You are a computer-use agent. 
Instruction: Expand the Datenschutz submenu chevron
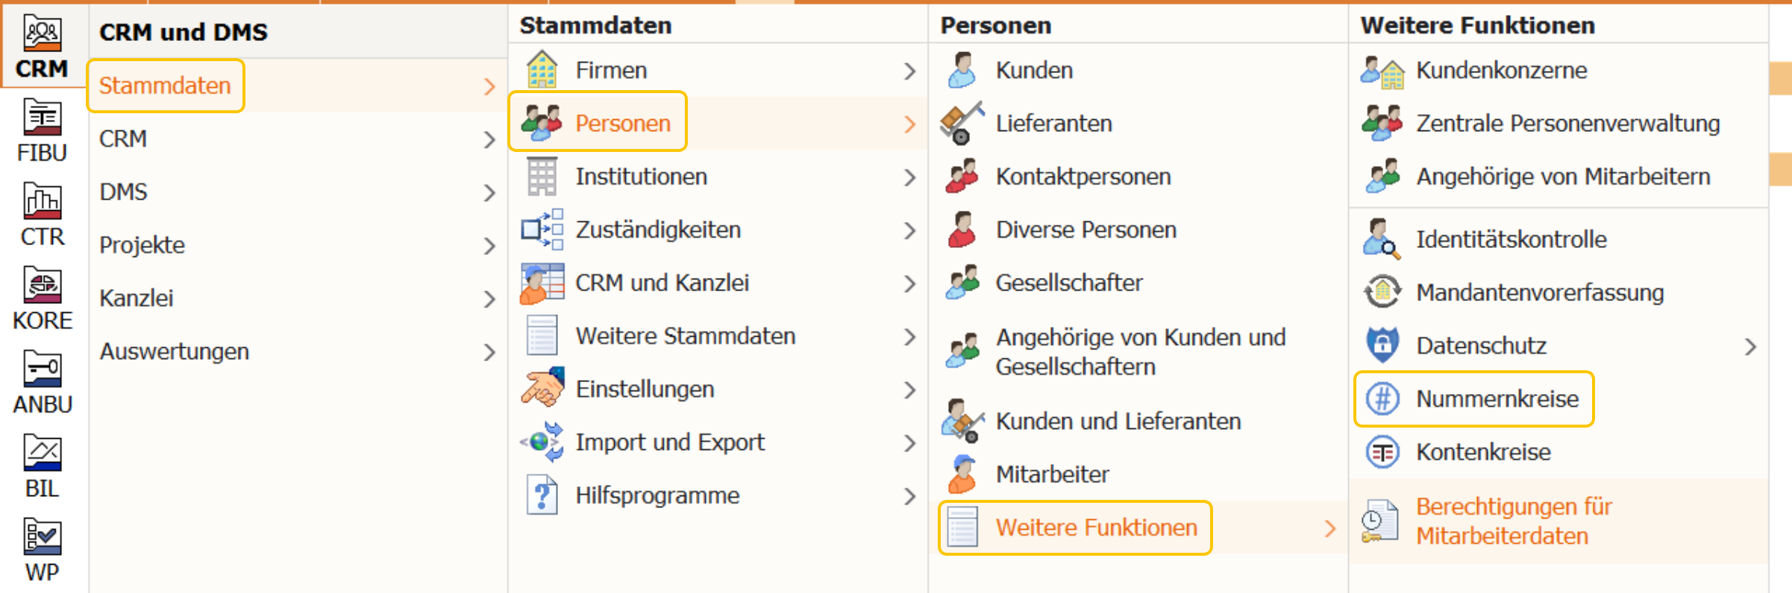(1751, 345)
